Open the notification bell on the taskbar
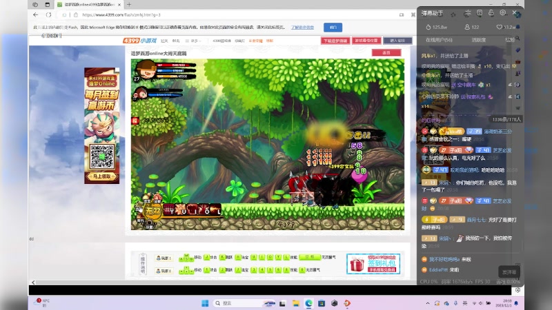This screenshot has width=552, height=310. point(516,303)
